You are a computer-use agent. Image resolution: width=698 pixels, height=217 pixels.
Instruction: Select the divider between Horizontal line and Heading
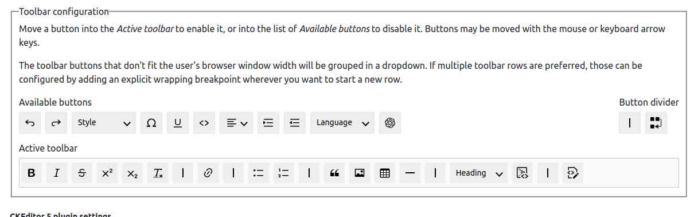click(435, 173)
